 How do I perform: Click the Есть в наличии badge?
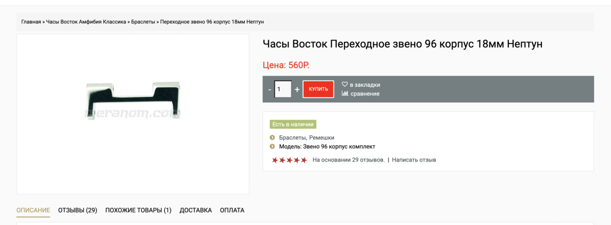(293, 124)
